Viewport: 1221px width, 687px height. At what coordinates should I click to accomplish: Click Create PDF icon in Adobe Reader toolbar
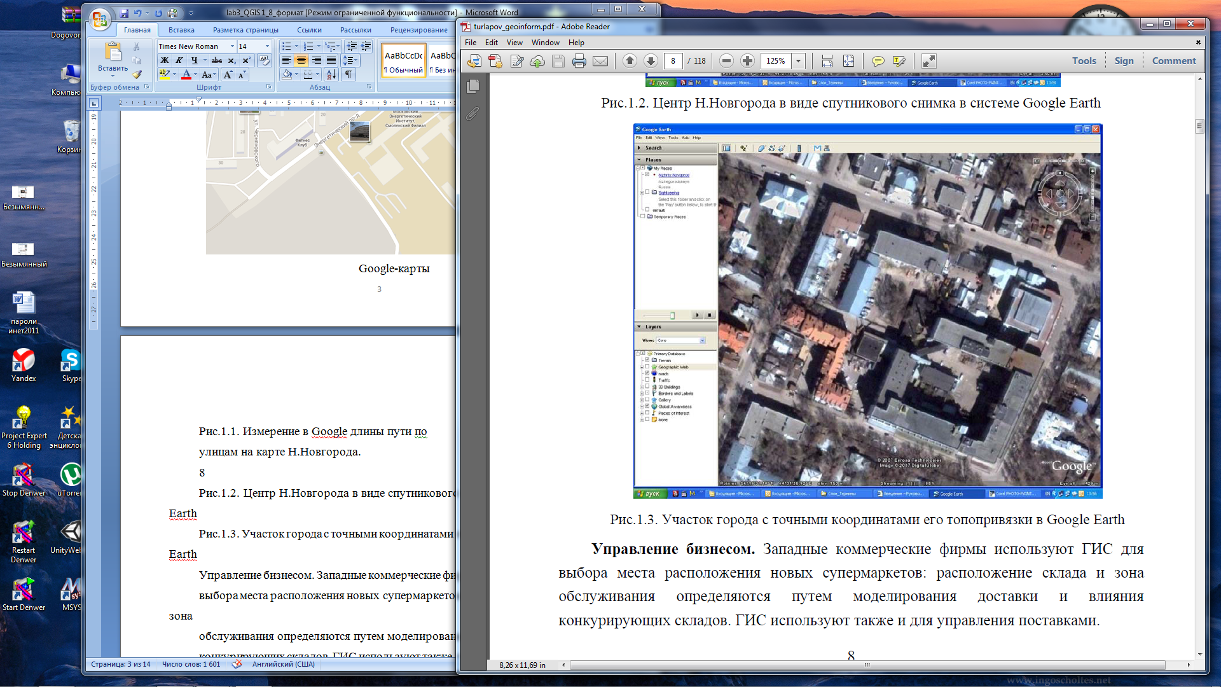pyautogui.click(x=495, y=61)
